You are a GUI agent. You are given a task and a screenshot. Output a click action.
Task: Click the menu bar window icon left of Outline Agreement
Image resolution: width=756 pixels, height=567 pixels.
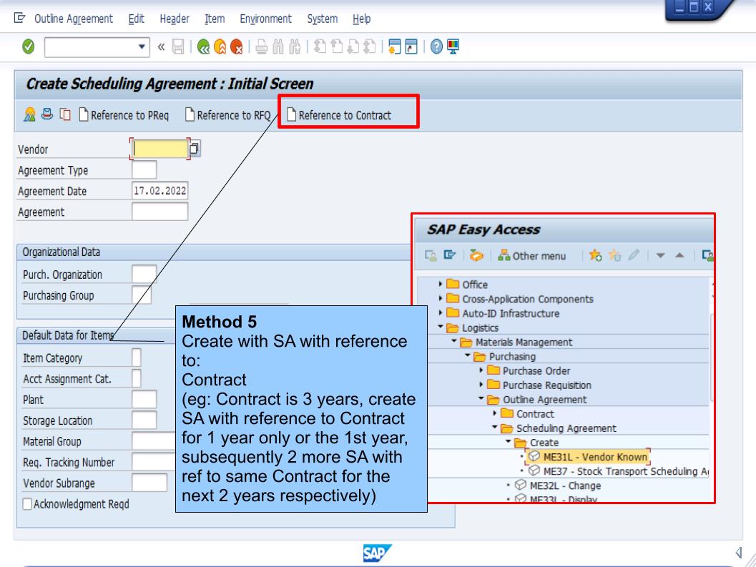(x=19, y=19)
